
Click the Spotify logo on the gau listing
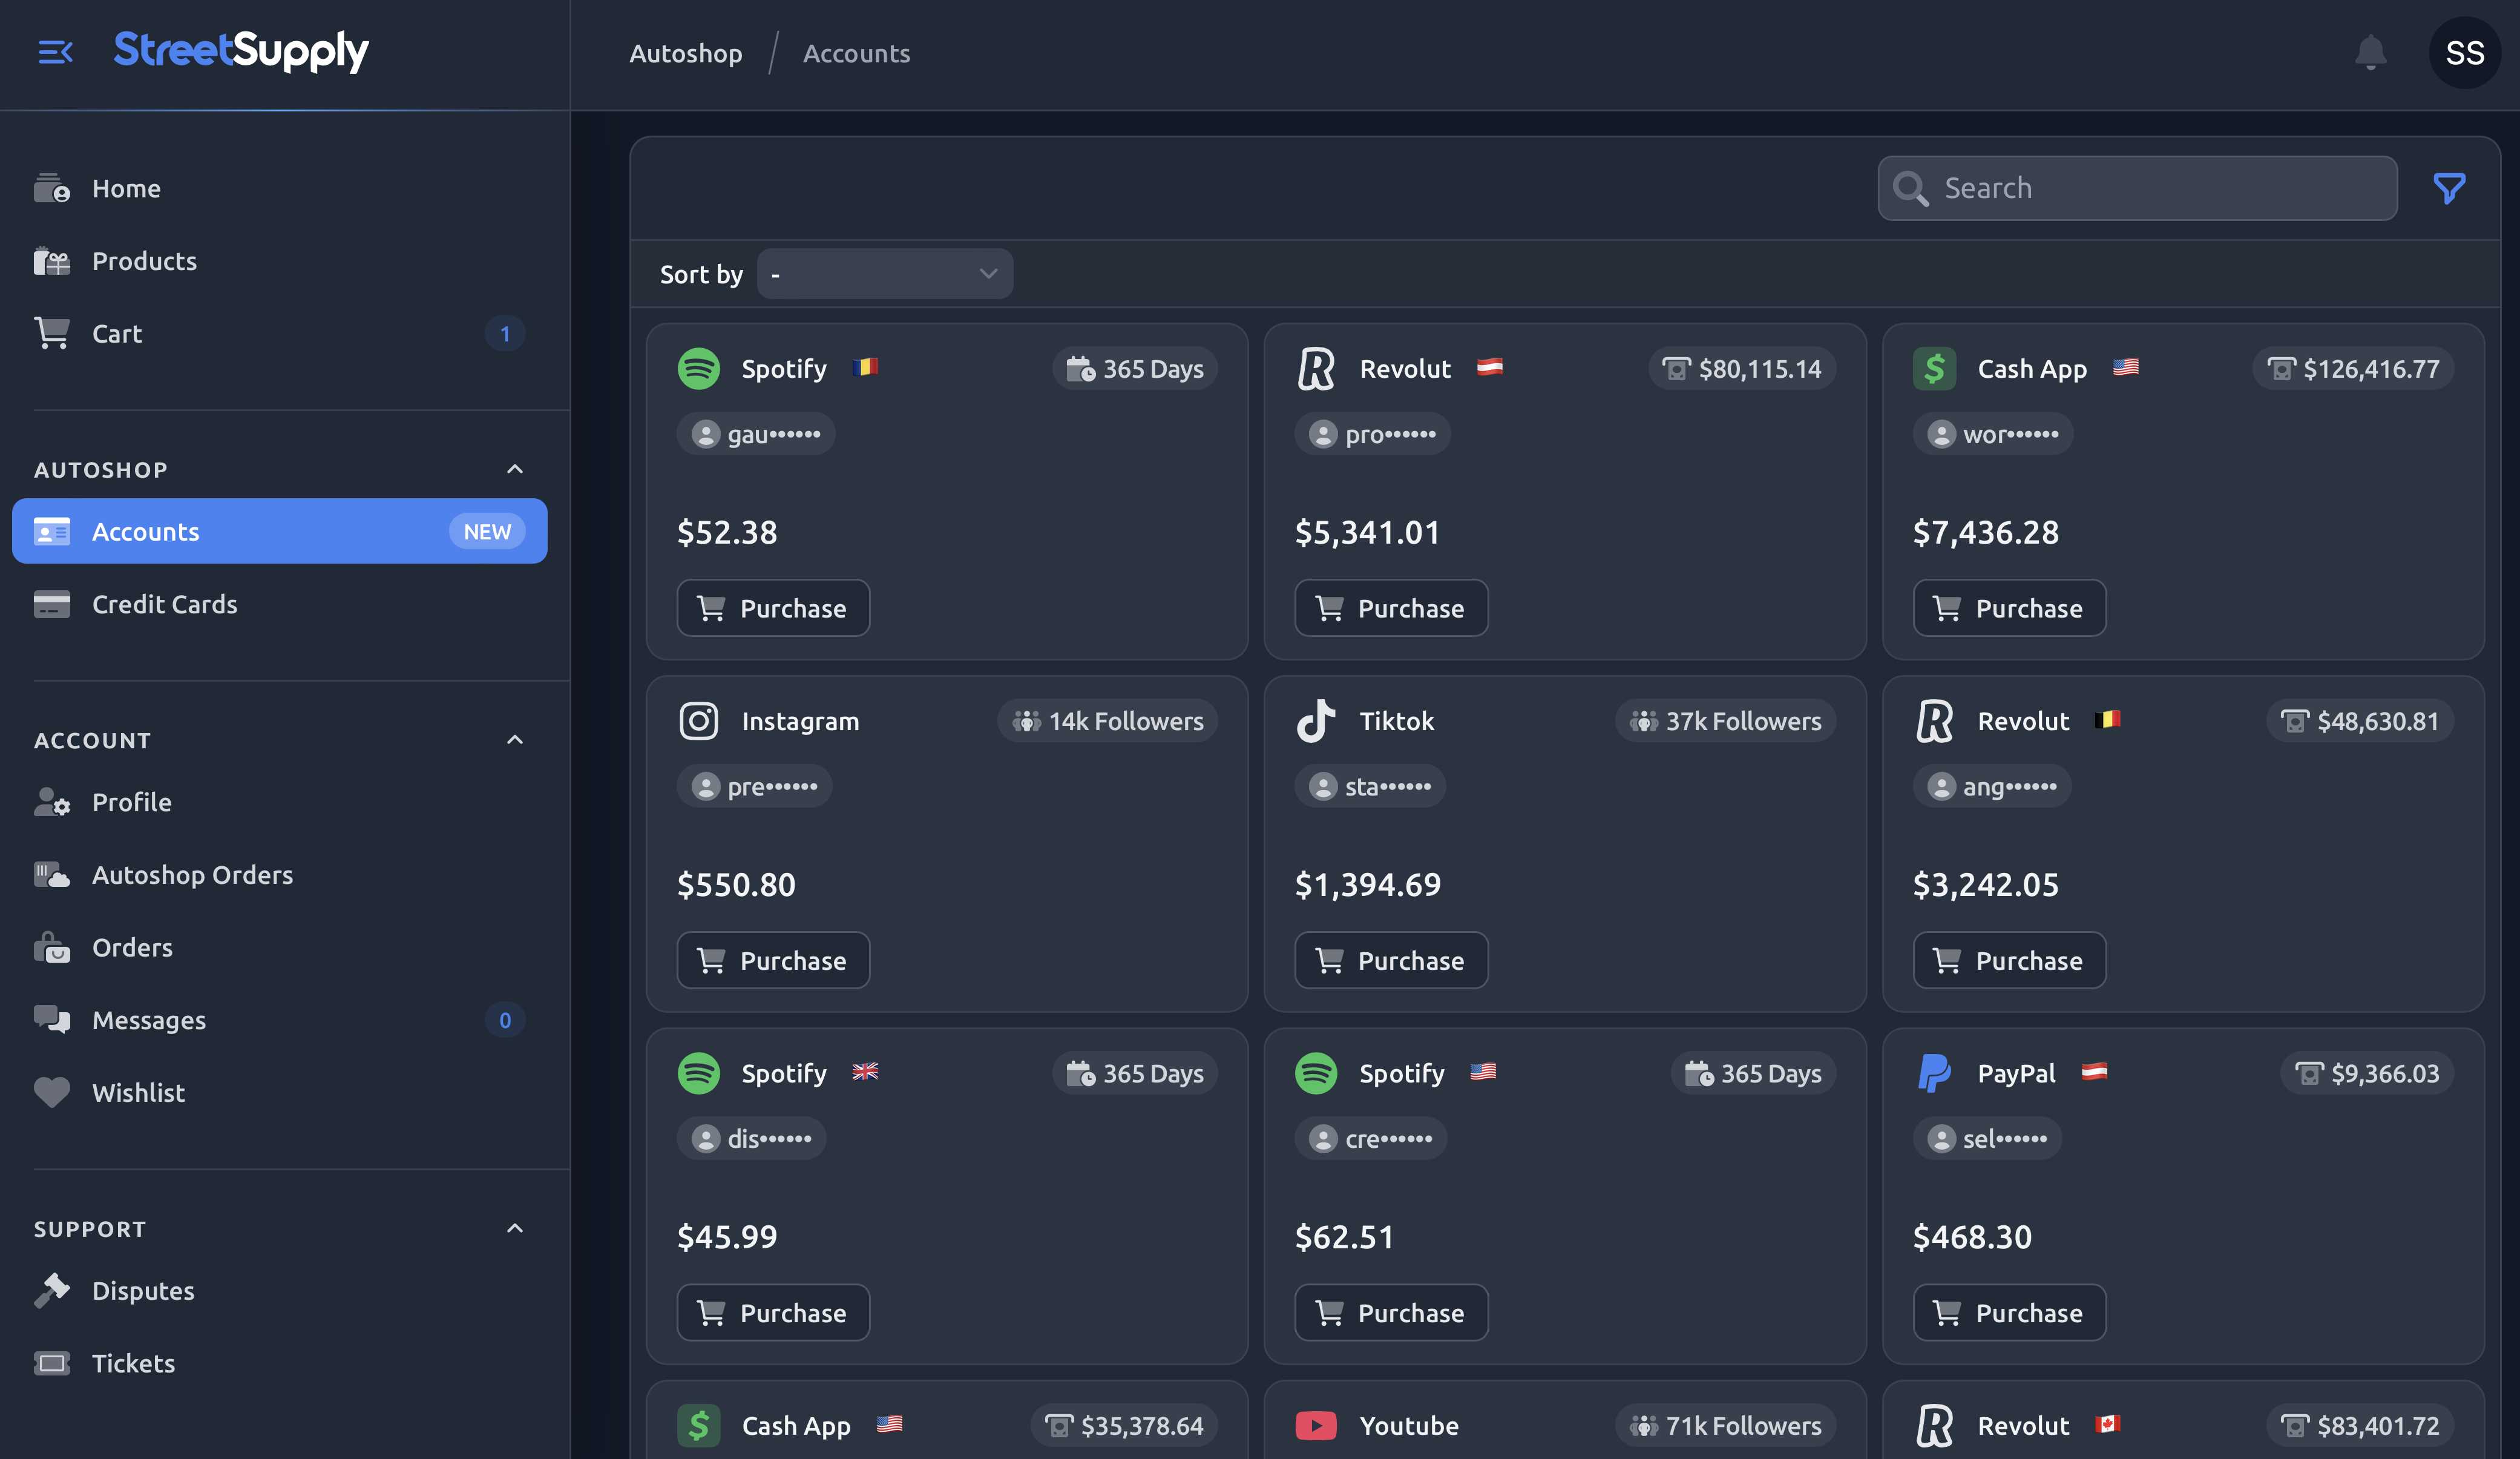click(699, 369)
